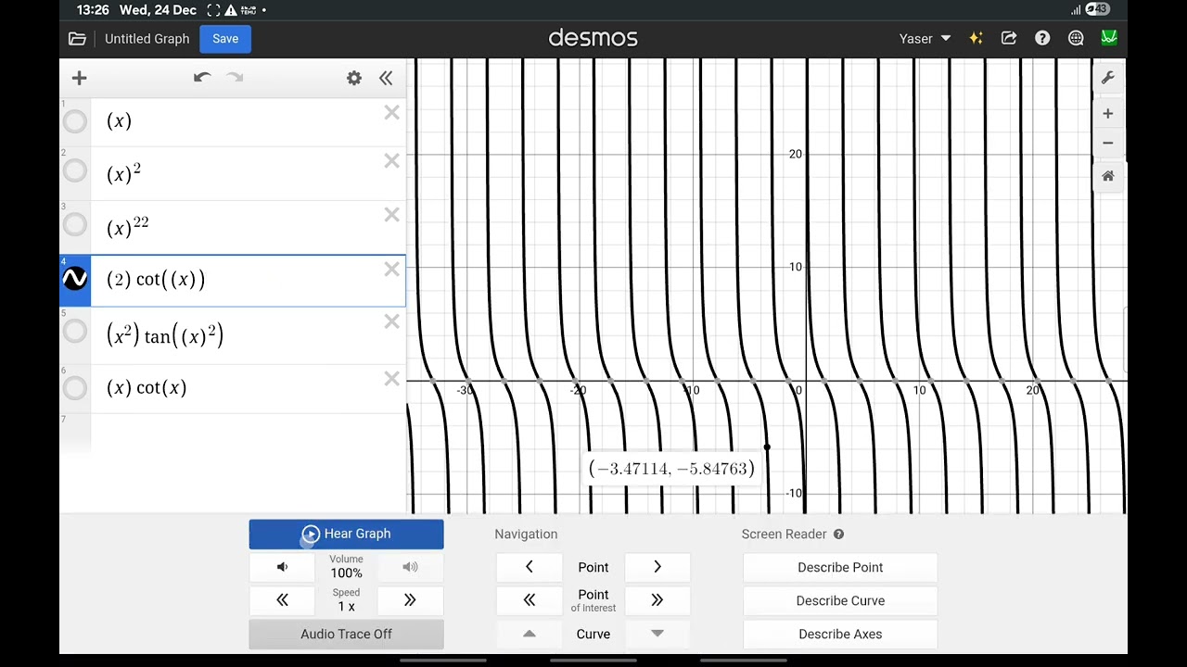Delete the (x) cot(x) expression
The width and height of the screenshot is (1187, 667).
[x=391, y=378]
